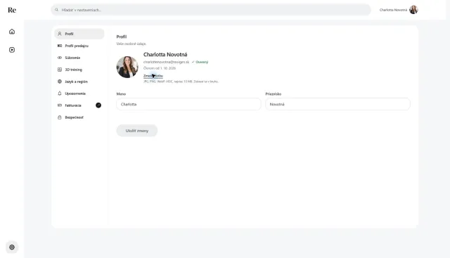Screen dimensions: 450x258
Task: Click the Profil person icon
Action: pos(60,34)
